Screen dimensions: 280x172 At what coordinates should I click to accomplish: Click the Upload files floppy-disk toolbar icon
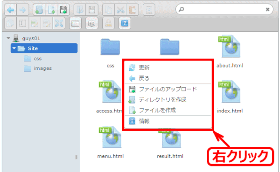(x=63, y=10)
